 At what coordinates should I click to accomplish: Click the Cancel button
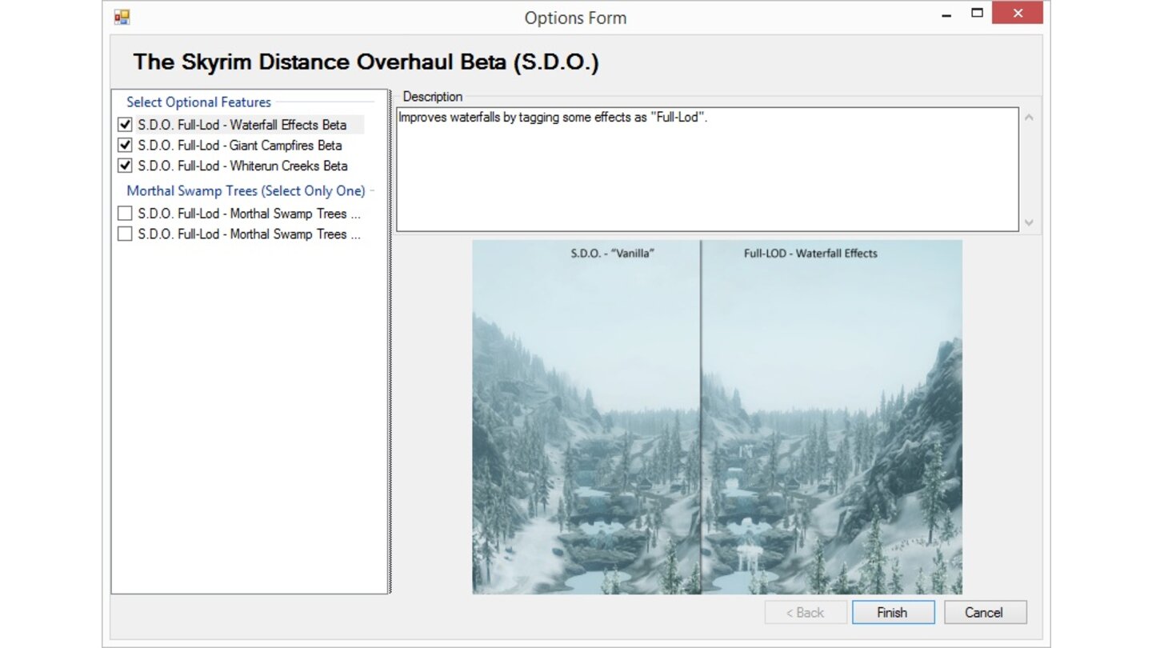pyautogui.click(x=985, y=613)
